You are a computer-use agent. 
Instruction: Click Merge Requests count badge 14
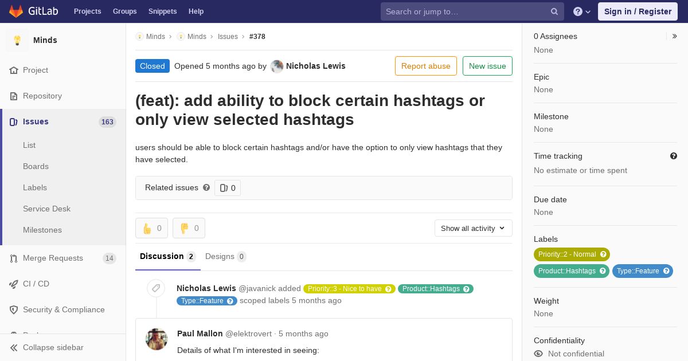click(x=110, y=258)
